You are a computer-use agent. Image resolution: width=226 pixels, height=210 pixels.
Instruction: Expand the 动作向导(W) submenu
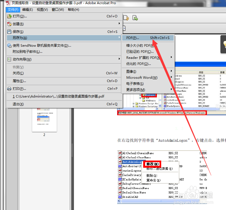pyautogui.click(x=64, y=59)
